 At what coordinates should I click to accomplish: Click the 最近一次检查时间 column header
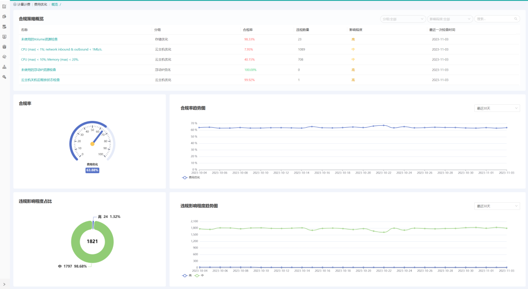click(442, 30)
